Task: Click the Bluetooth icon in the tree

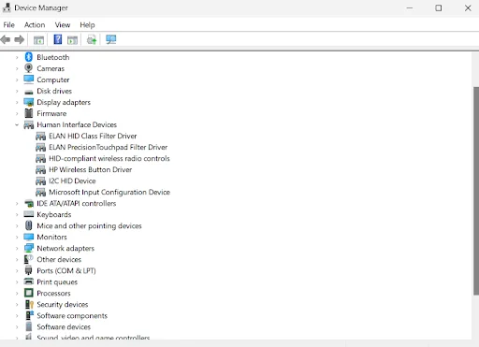Action: tap(29, 57)
